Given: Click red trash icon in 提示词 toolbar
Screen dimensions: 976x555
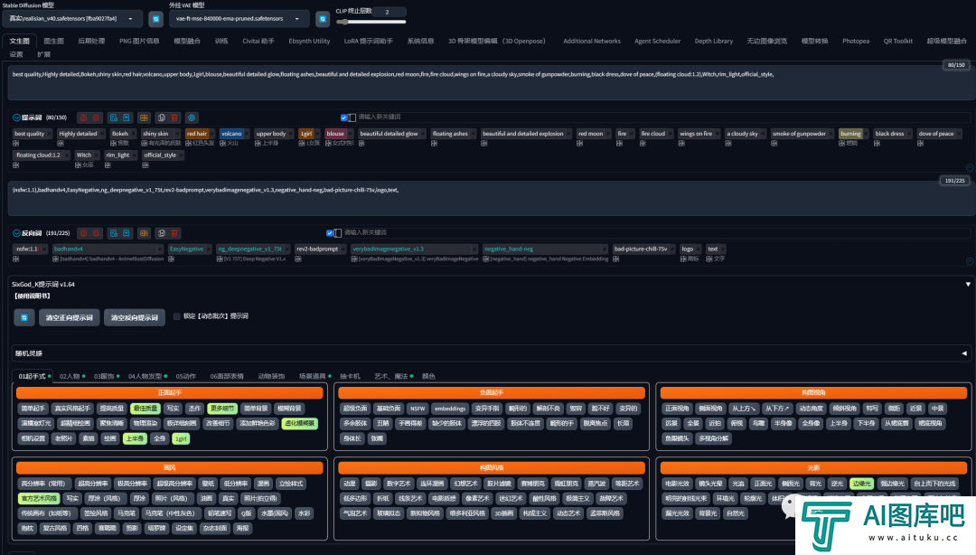Looking at the screenshot, I should pos(174,118).
